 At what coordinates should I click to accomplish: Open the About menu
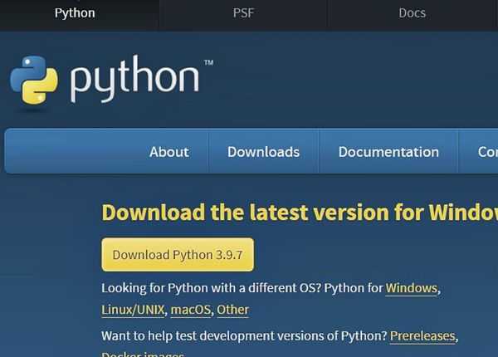169,152
